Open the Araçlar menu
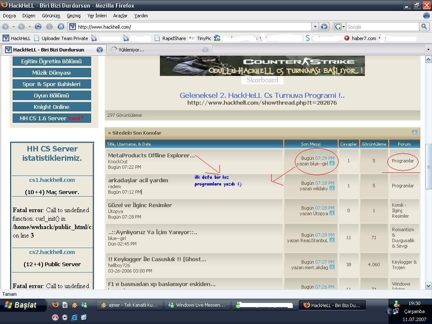 [x=120, y=16]
